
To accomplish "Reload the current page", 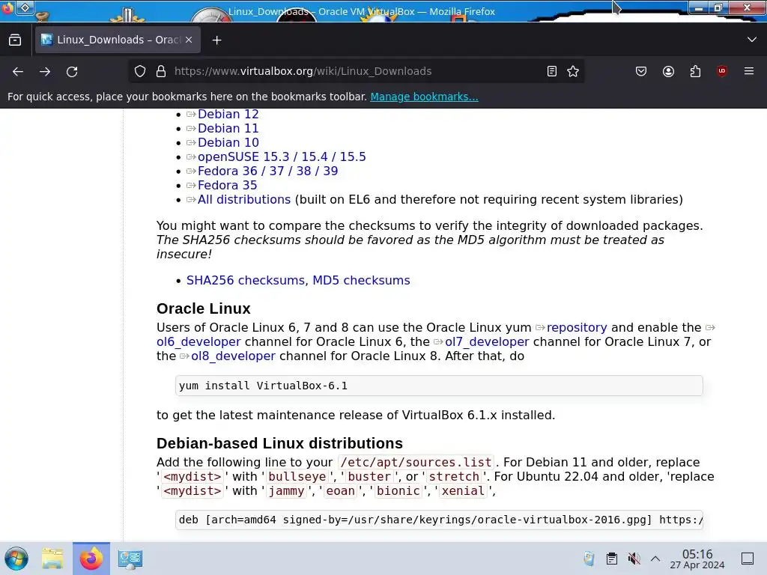I will pos(72,71).
